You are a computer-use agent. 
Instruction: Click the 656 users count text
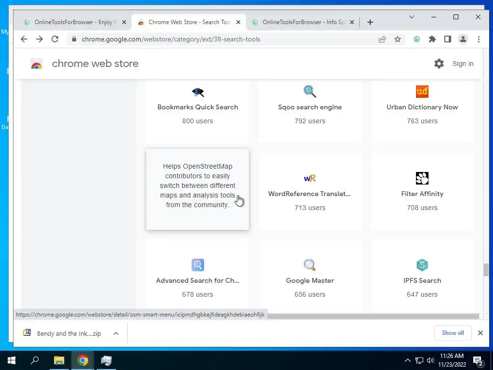tap(310, 294)
